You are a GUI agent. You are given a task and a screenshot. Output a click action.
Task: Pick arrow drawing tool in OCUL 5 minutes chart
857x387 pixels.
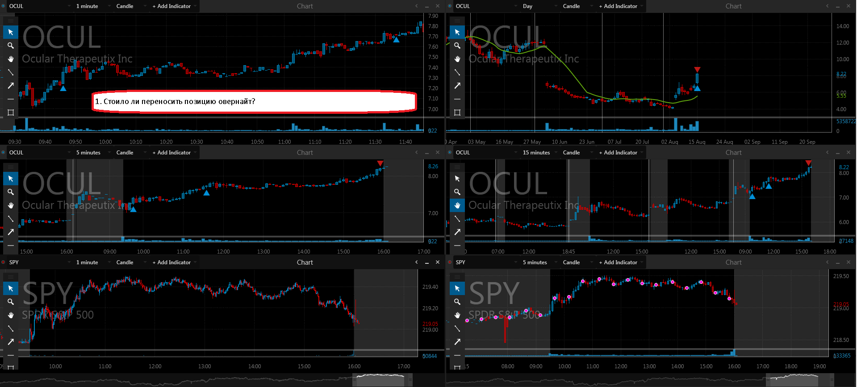pos(11,232)
